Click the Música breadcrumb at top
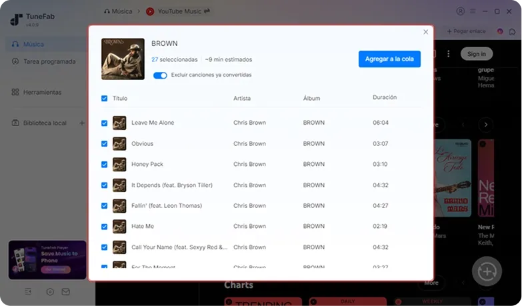 pos(118,11)
